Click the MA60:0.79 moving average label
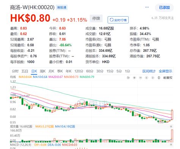The width and height of the screenshot is (180, 149). pyautogui.click(x=87, y=77)
